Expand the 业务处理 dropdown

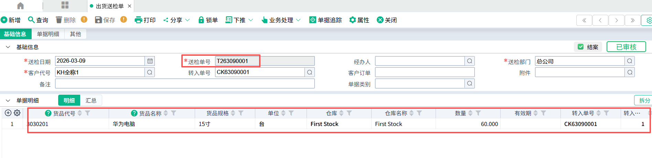tap(298, 20)
